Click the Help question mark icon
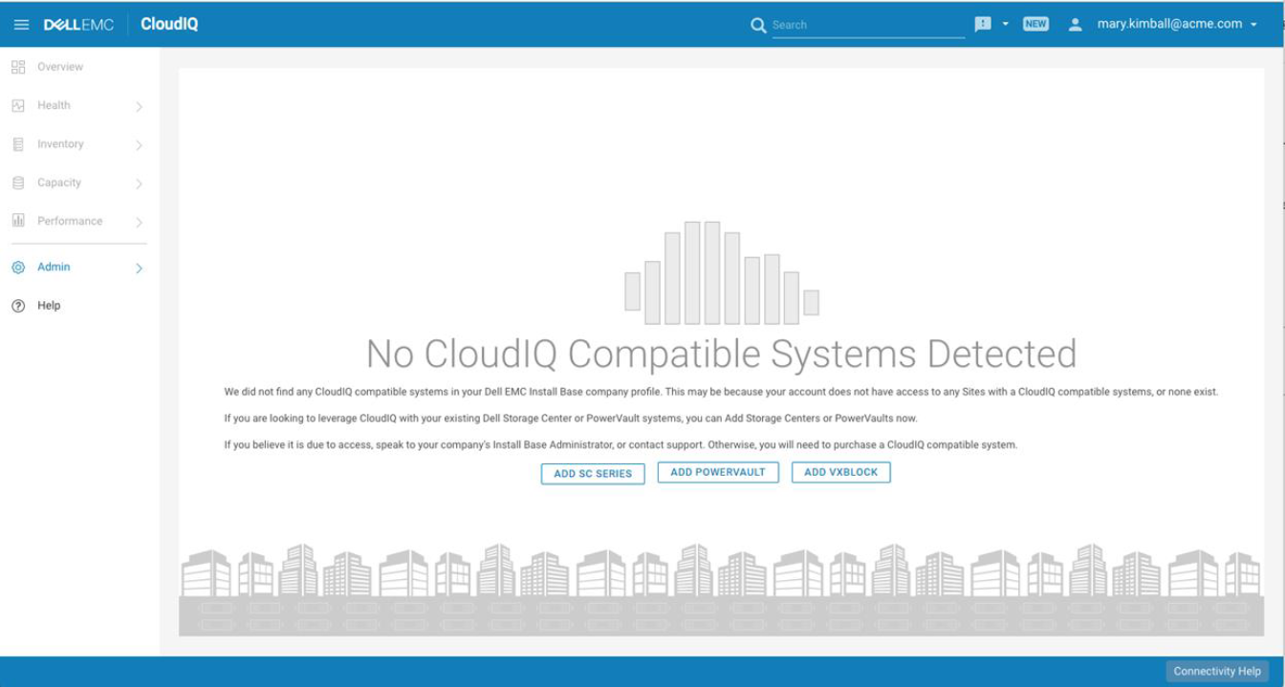Screen dimensions: 1285x687 [x=18, y=306]
